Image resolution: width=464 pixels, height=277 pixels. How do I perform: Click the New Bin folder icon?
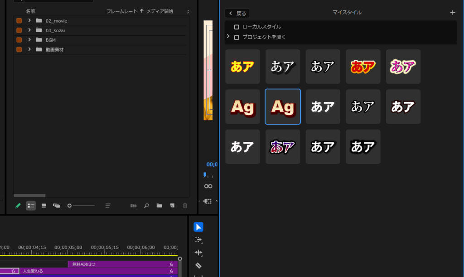(x=159, y=206)
